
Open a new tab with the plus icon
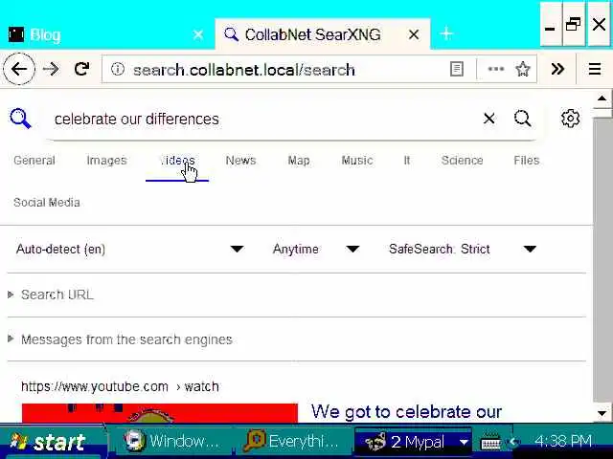[446, 34]
